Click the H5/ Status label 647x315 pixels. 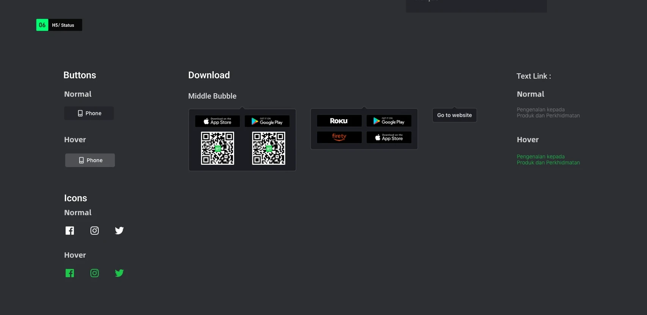(x=63, y=25)
